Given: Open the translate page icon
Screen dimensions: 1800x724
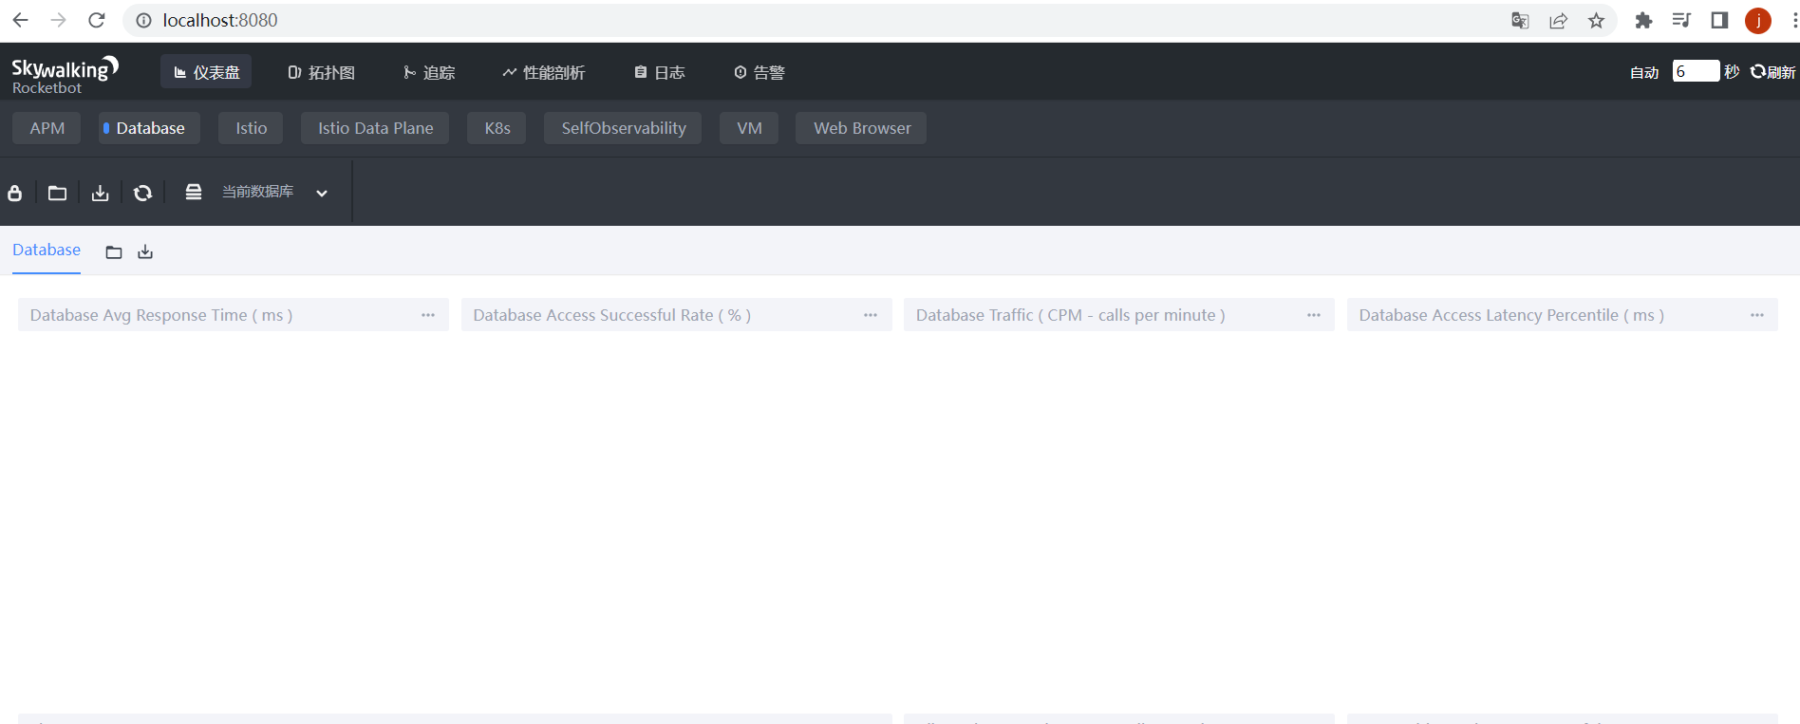Looking at the screenshot, I should (x=1520, y=21).
